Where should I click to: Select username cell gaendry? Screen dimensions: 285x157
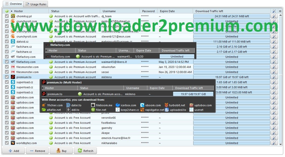click(107, 128)
